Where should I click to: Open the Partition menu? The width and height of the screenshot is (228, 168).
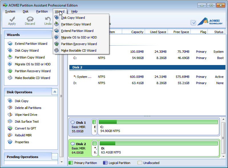pyautogui.click(x=42, y=11)
